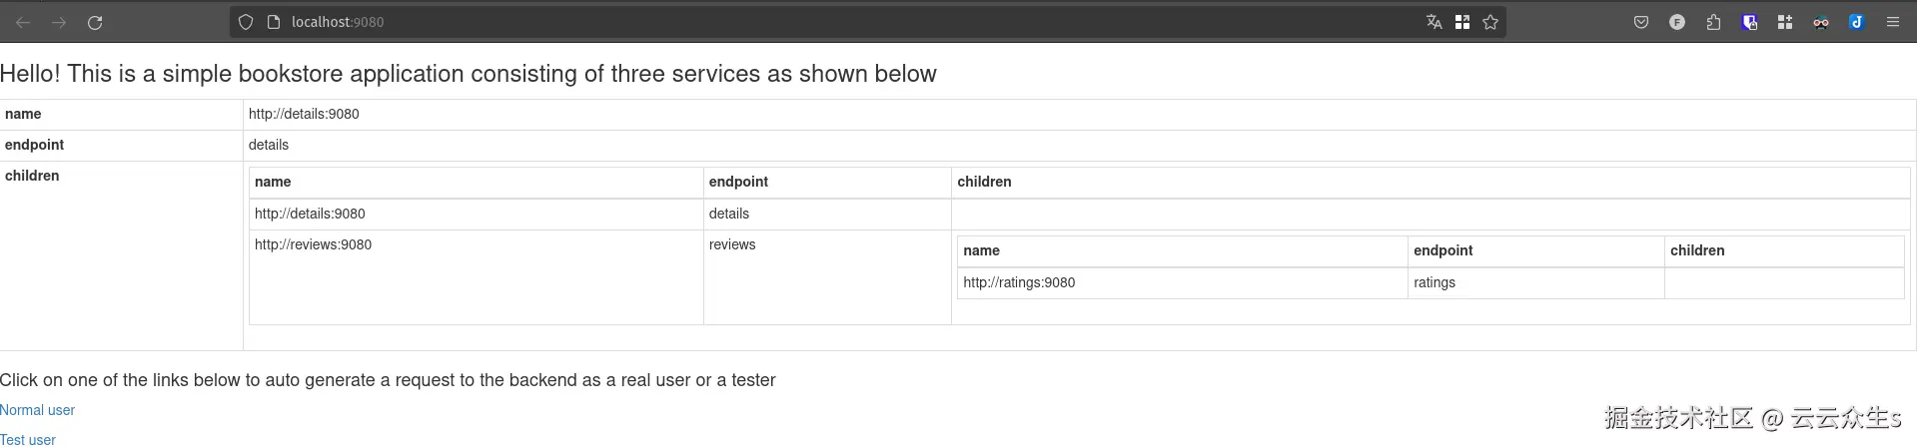Screen dimensions: 1917x447
Task: Click the blue shield lock extension icon
Action: tap(1749, 22)
